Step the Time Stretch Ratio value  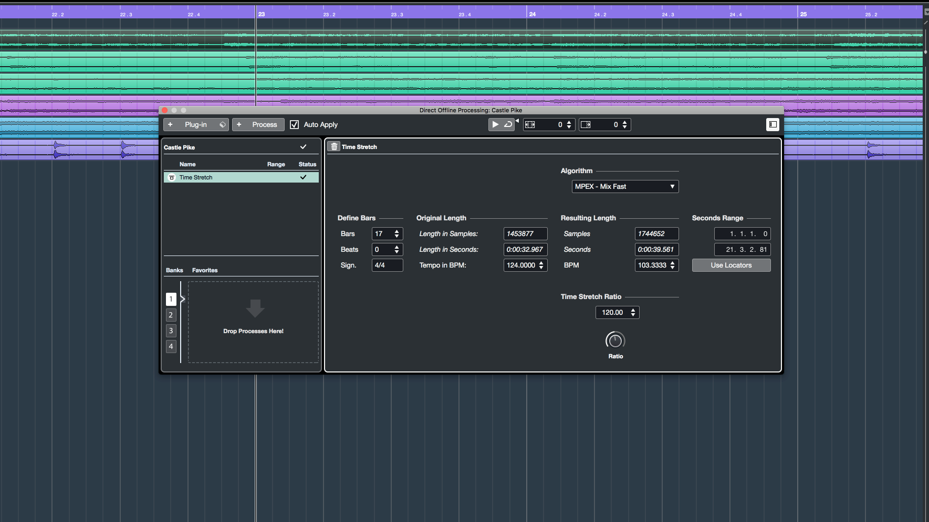point(633,312)
